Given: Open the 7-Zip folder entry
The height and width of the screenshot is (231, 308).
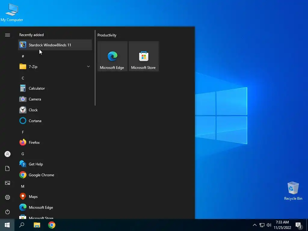Looking at the screenshot, I should (55, 66).
